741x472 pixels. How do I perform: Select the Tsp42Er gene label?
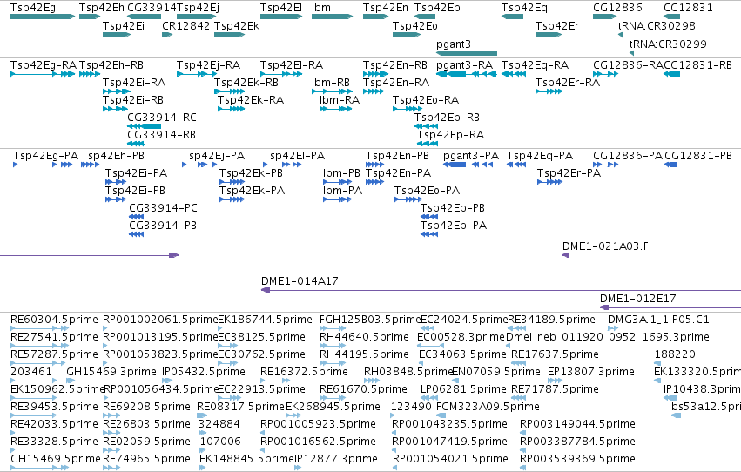[x=557, y=25]
